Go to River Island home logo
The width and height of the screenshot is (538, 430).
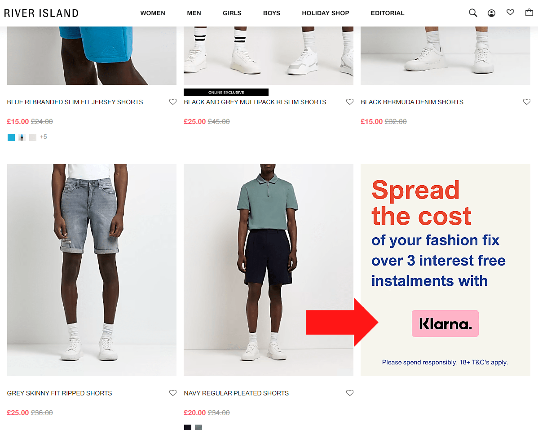pyautogui.click(x=41, y=13)
